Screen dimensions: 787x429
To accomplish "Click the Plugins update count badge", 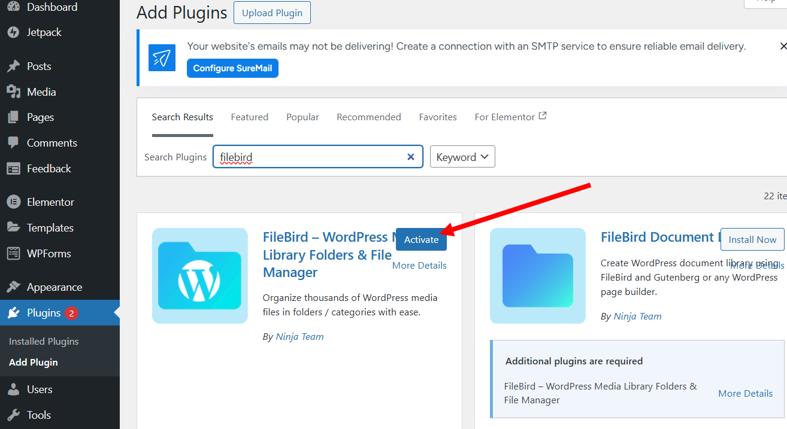I will (x=72, y=313).
